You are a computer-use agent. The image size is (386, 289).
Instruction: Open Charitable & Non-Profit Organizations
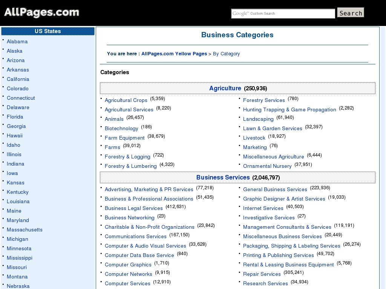coord(149,227)
